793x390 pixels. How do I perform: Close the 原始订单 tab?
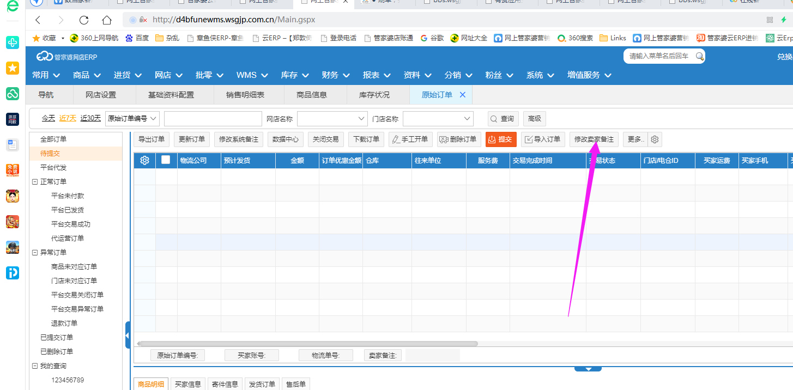(x=463, y=95)
